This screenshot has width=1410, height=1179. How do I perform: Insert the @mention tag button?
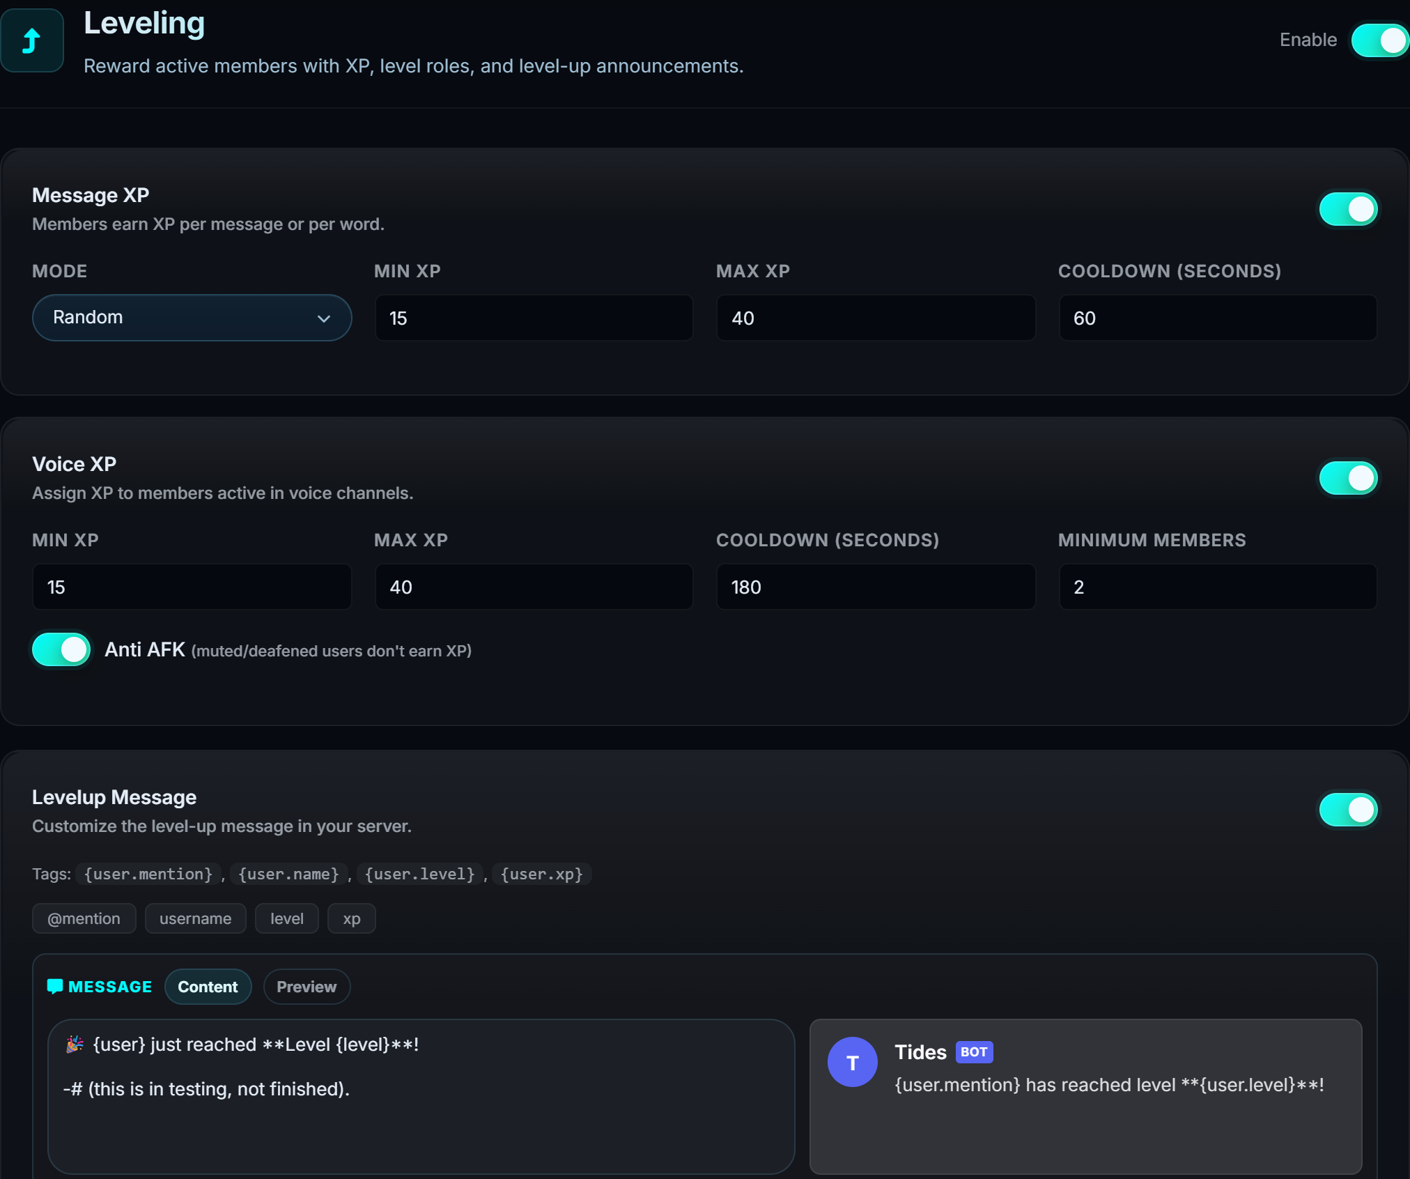pos(84,918)
